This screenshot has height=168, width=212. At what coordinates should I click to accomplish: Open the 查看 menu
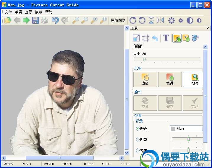28,12
